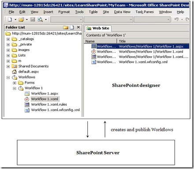Open the first empty toolbar combo box
The image size is (194, 169).
[67, 19]
